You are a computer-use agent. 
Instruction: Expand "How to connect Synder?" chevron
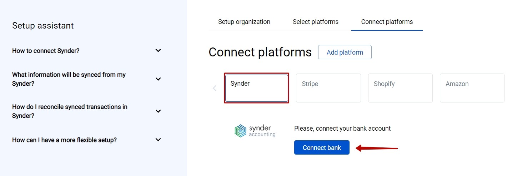tap(158, 51)
